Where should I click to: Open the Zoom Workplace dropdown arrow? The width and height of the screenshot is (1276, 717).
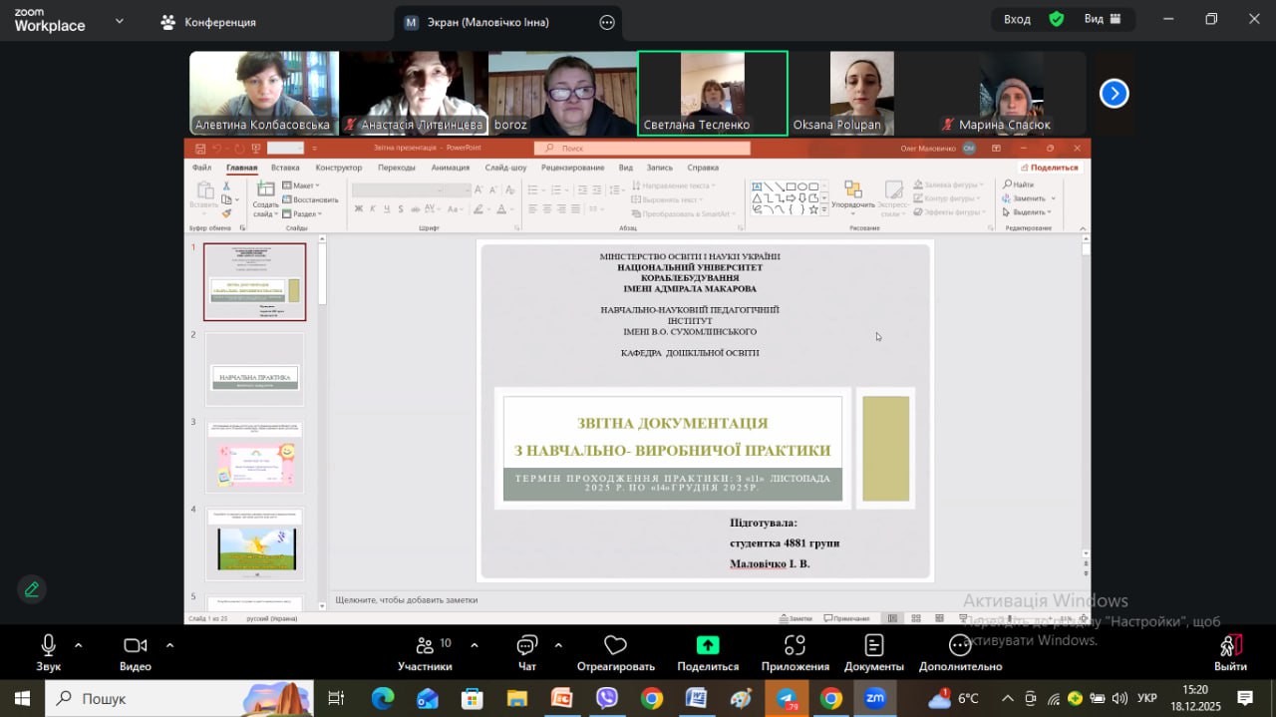[121, 21]
